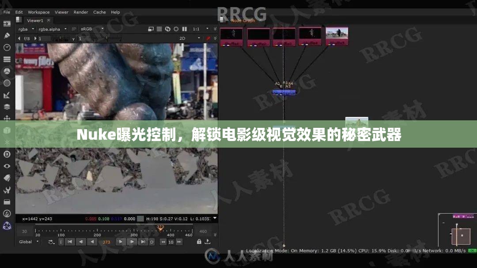Open the 2D view mode dropdown
Viewport: 477px width, 268px height.
click(189, 38)
